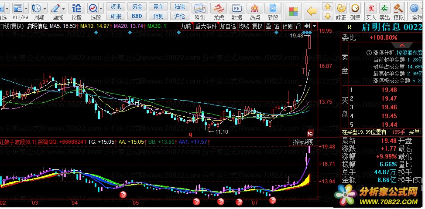Select the 画线 pencil drawing tool
This screenshot has width=425, height=209.
click(x=55, y=8)
